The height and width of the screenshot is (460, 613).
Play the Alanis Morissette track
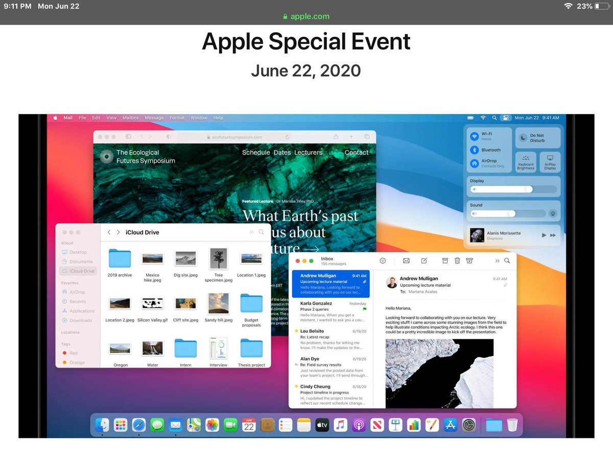(544, 235)
